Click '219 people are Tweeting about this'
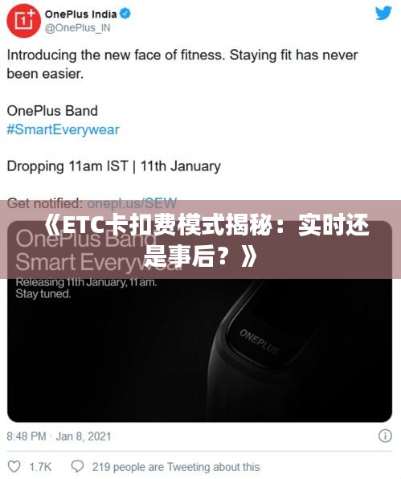The image size is (401, 479). pos(176,467)
